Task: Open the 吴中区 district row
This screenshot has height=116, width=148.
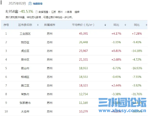Action: pos(74,59)
